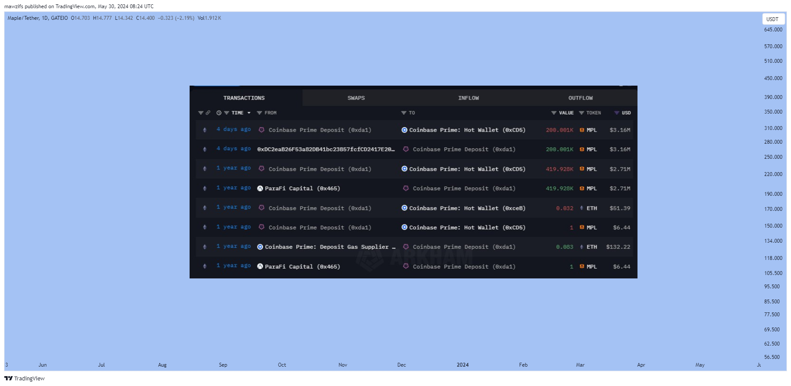Click the Coinbase logo beside Deposit Gas Supplier
The width and height of the screenshot is (791, 386).
(x=260, y=247)
